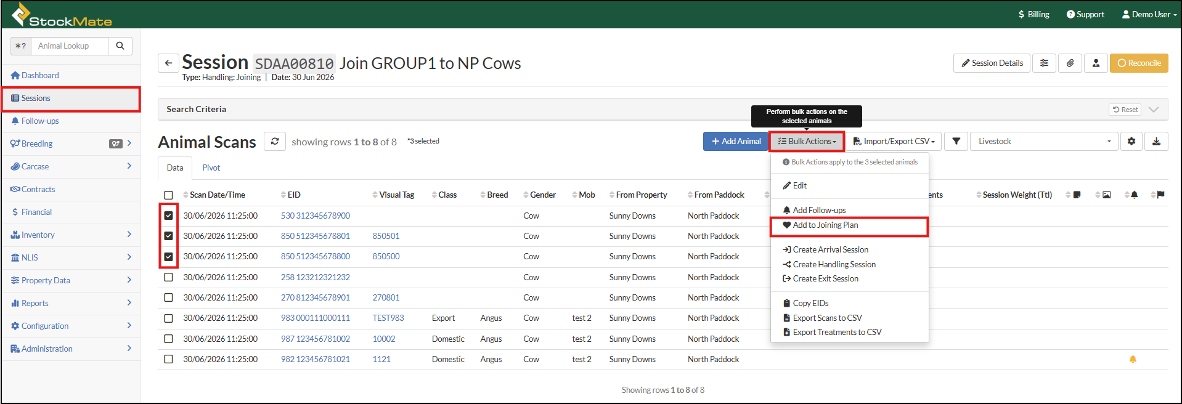The height and width of the screenshot is (404, 1182).
Task: Sort by the flag column icon
Action: coord(1160,195)
